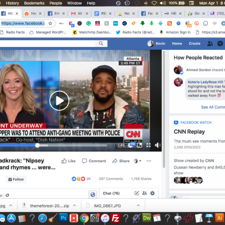Toggle HD quality on the video
225x225 pixels.
point(133,144)
